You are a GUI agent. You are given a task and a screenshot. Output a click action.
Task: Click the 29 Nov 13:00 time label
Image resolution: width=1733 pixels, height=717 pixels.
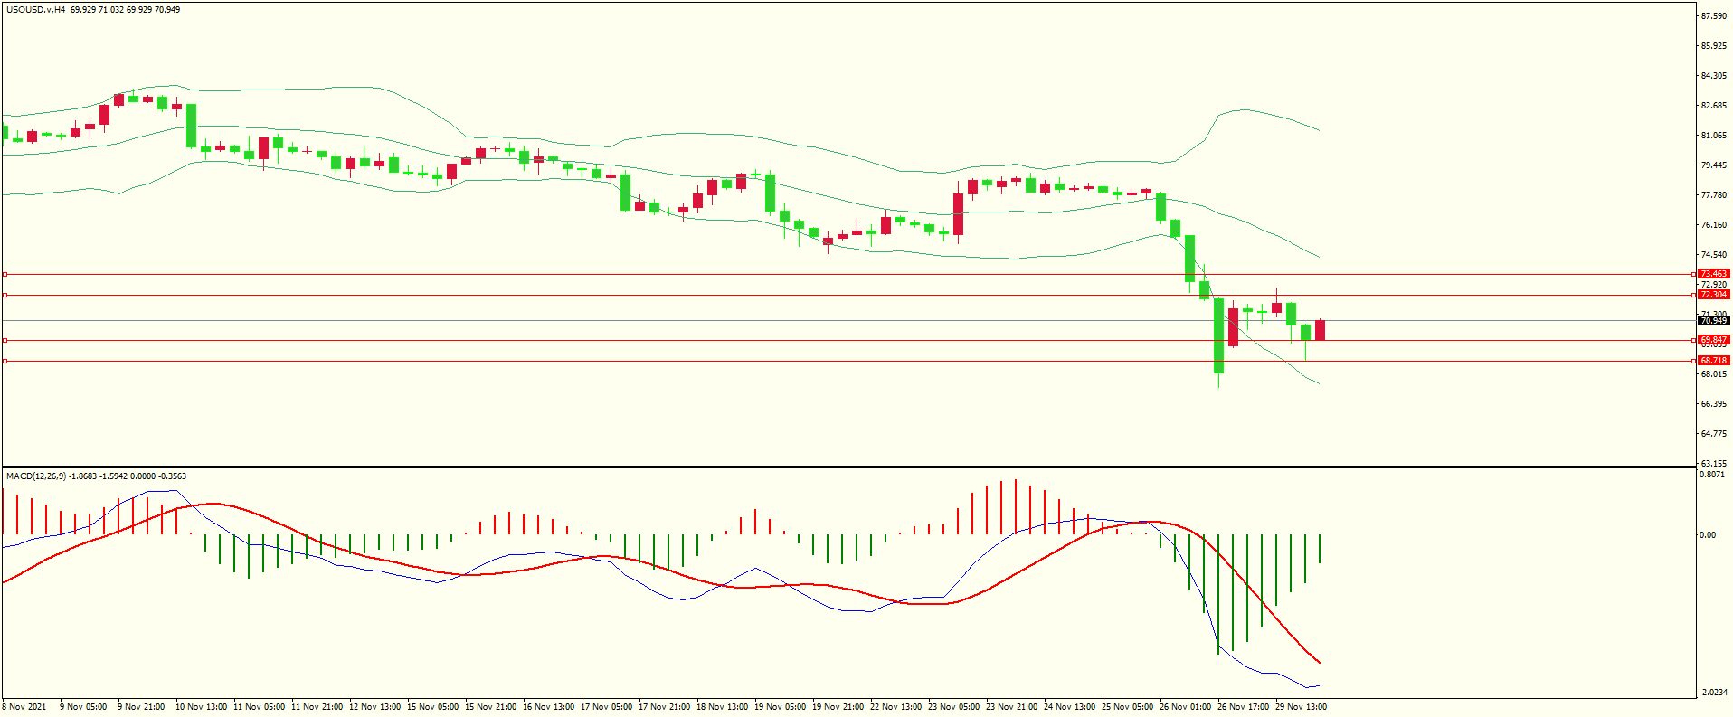coord(1301,707)
